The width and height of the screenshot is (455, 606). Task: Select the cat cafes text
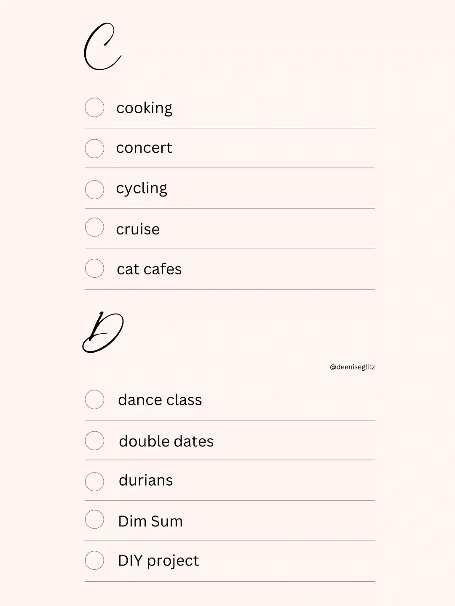point(149,269)
